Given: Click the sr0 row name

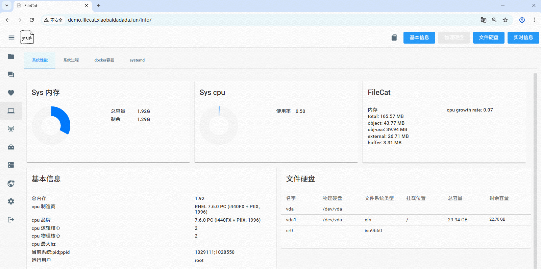Looking at the screenshot, I should click(x=290, y=230).
